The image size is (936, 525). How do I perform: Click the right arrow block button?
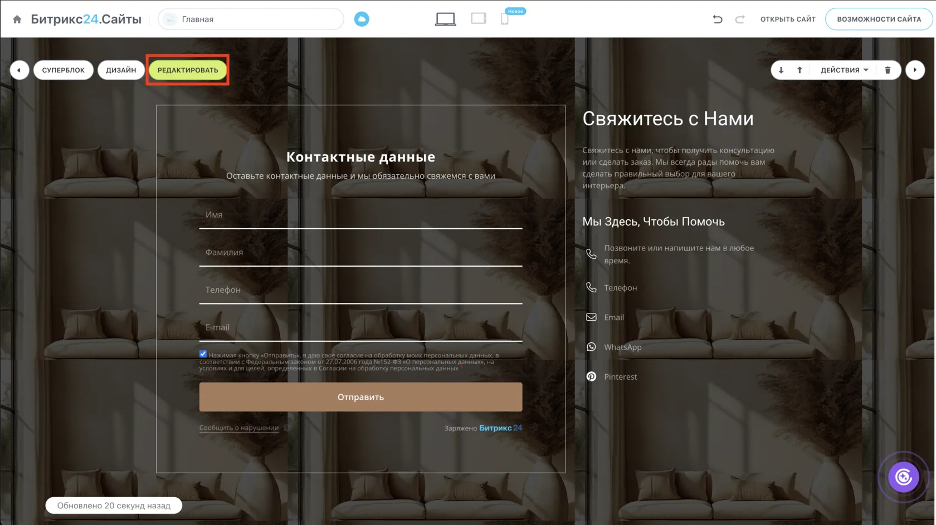pos(915,70)
